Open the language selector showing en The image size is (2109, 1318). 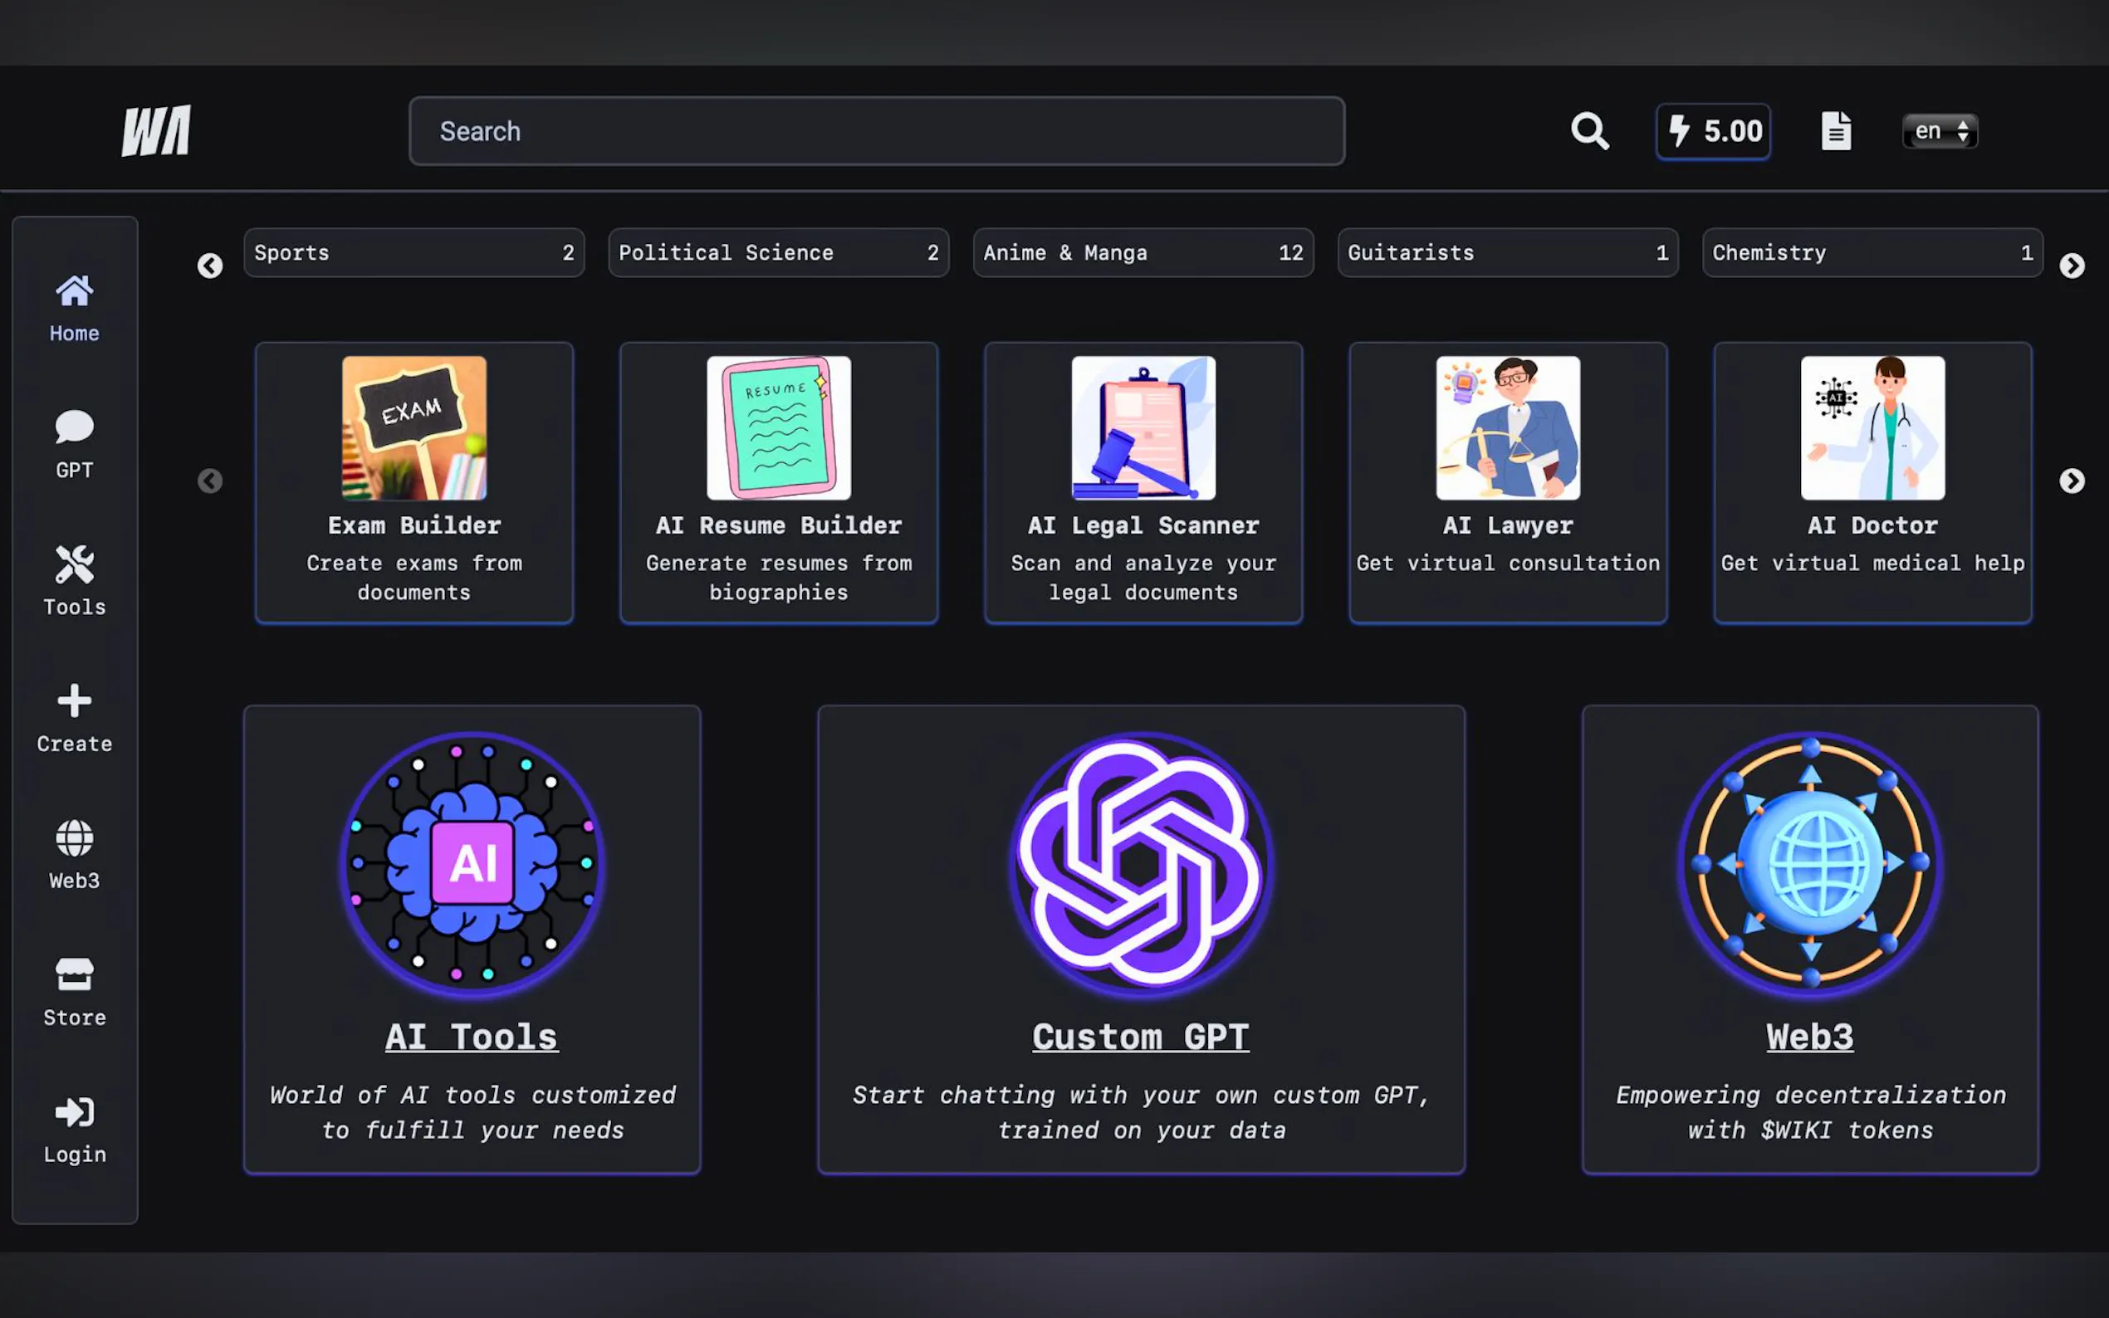point(1938,129)
